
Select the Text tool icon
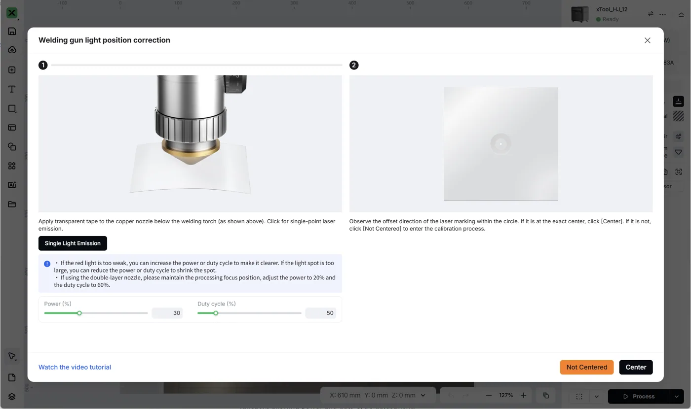12,89
